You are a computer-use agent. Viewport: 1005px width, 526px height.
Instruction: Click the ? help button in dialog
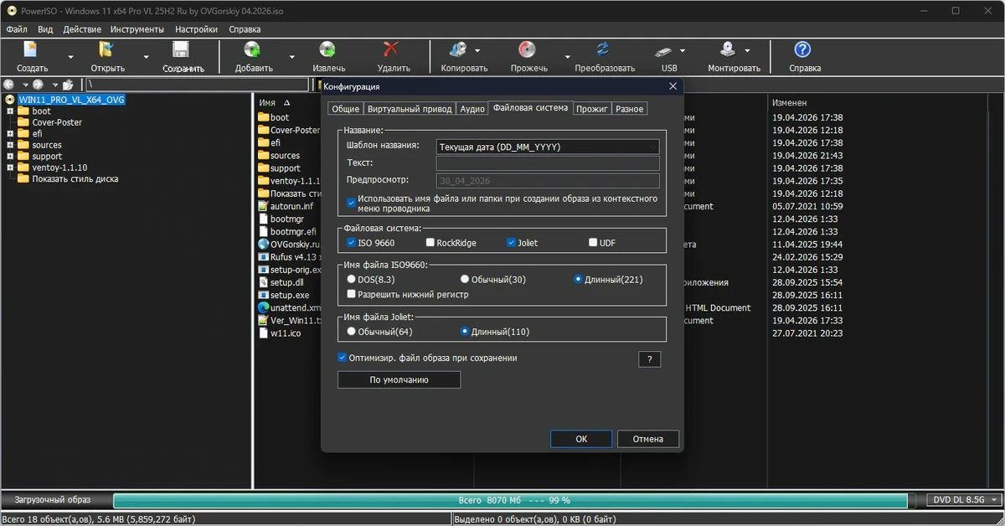[x=650, y=359]
